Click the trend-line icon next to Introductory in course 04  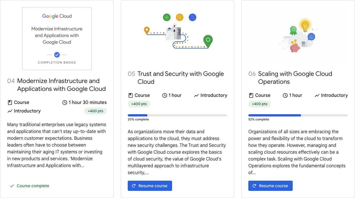(10, 111)
